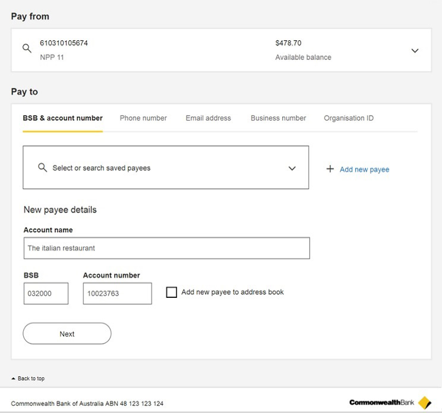
Task: Click the Back to top arrow icon
Action: pyautogui.click(x=14, y=379)
